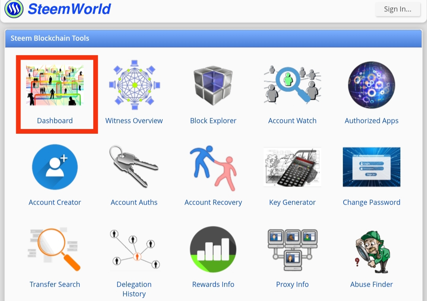
Task: Open the Transfer Search text link
Action: [55, 284]
